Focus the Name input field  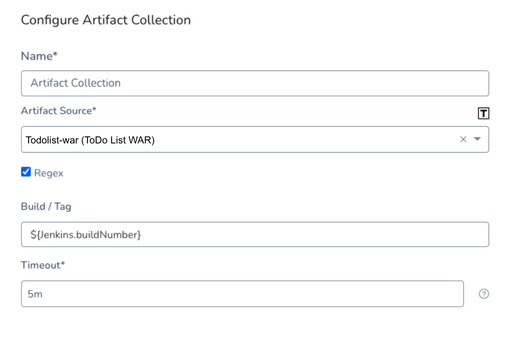[x=255, y=83]
